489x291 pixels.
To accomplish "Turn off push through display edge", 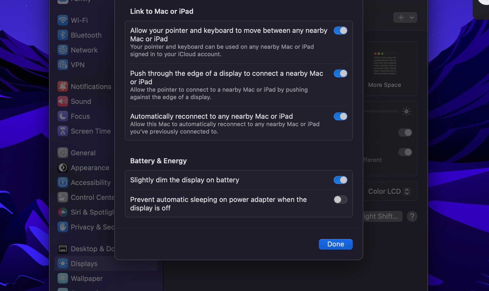I will (340, 74).
